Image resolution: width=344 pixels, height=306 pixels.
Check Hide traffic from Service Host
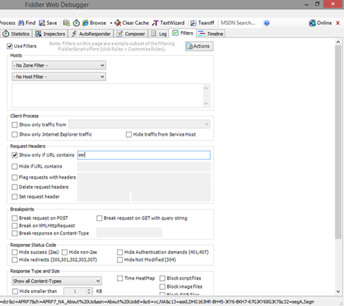(x=129, y=134)
